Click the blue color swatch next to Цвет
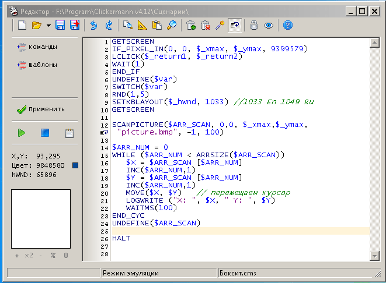Screen dimensions: 386x283 point(75,165)
